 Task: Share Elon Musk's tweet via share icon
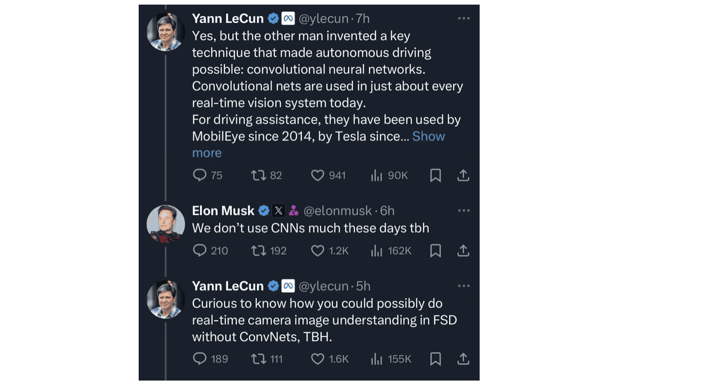click(x=463, y=250)
